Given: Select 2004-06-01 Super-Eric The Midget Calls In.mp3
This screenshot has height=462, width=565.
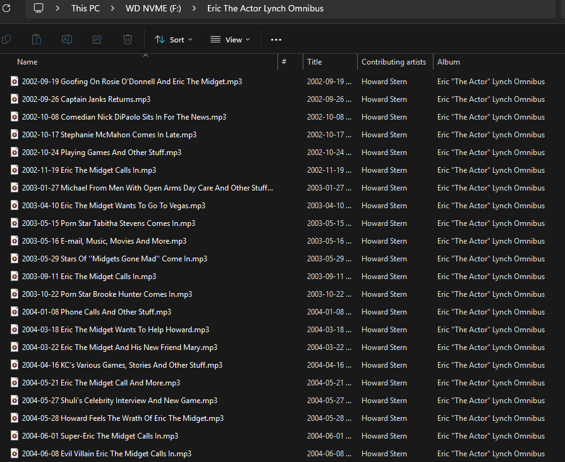Looking at the screenshot, I should 100,435.
